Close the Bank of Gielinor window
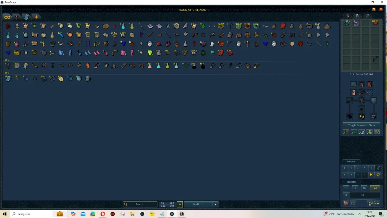Screen dimensions: 387x218 [x=381, y=9]
